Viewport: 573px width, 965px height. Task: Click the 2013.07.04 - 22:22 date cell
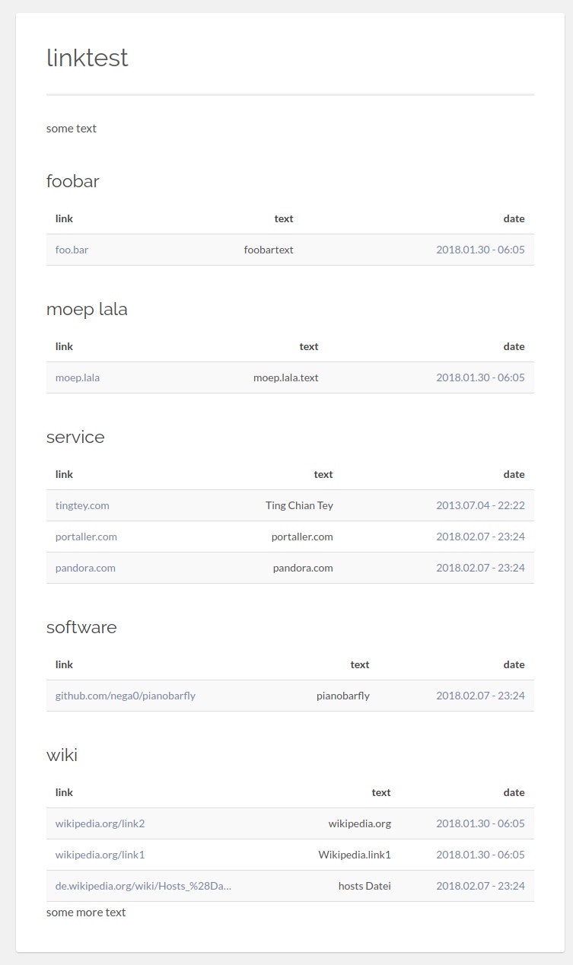coord(480,505)
